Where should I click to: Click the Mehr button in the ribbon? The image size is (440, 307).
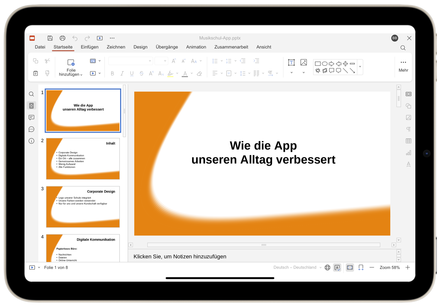pyautogui.click(x=403, y=66)
